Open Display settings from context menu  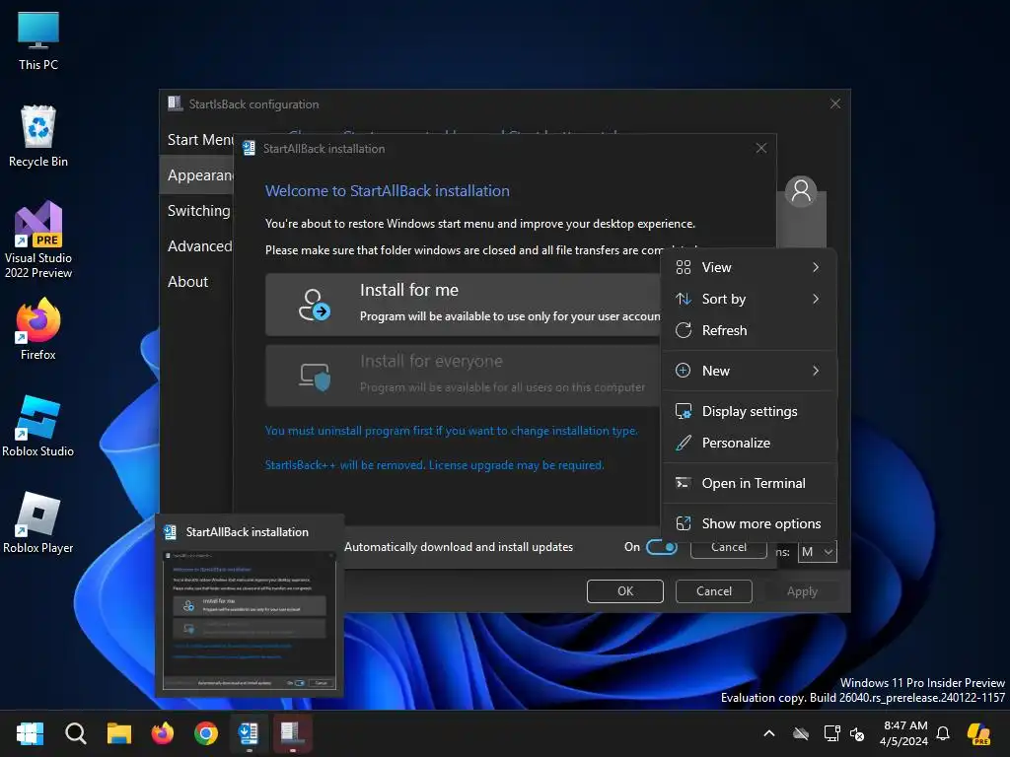point(750,411)
